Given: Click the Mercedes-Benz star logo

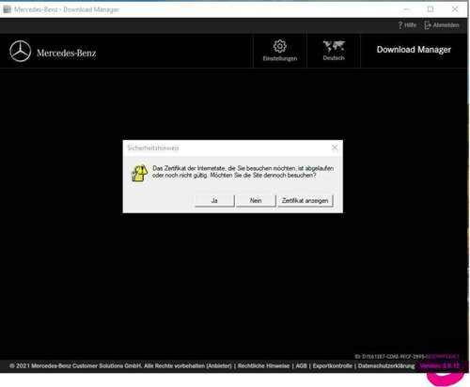Looking at the screenshot, I should point(21,52).
